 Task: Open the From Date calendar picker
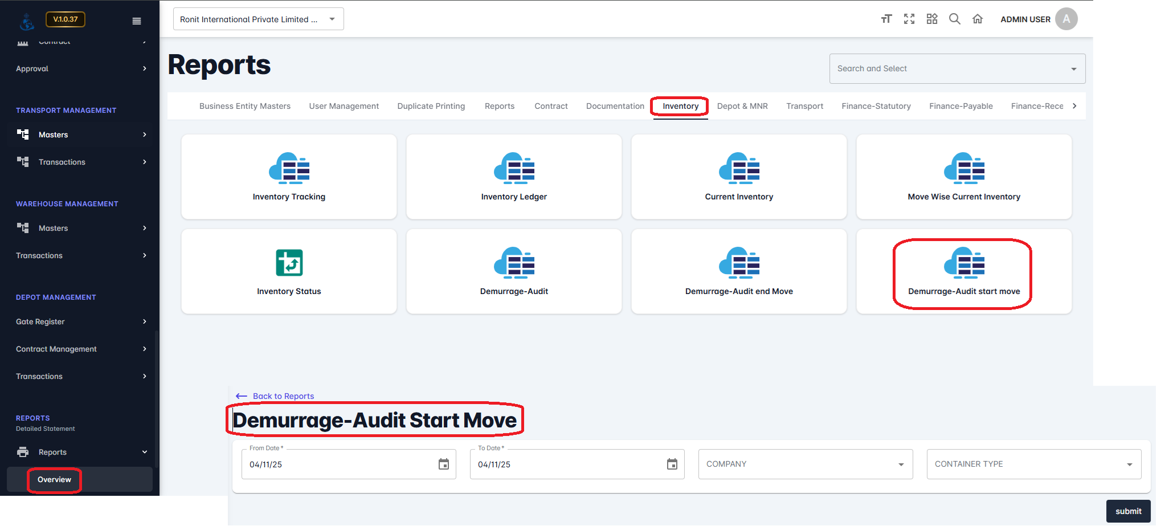tap(444, 464)
